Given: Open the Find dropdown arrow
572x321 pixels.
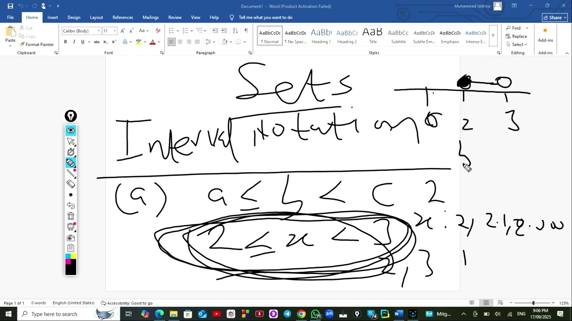Looking at the screenshot, I should point(527,28).
